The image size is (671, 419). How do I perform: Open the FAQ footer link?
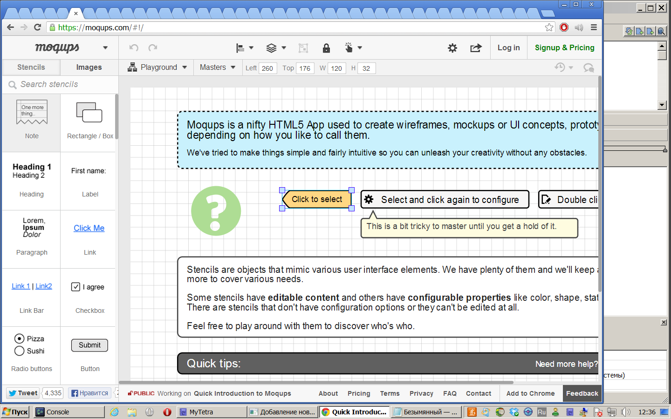(450, 393)
